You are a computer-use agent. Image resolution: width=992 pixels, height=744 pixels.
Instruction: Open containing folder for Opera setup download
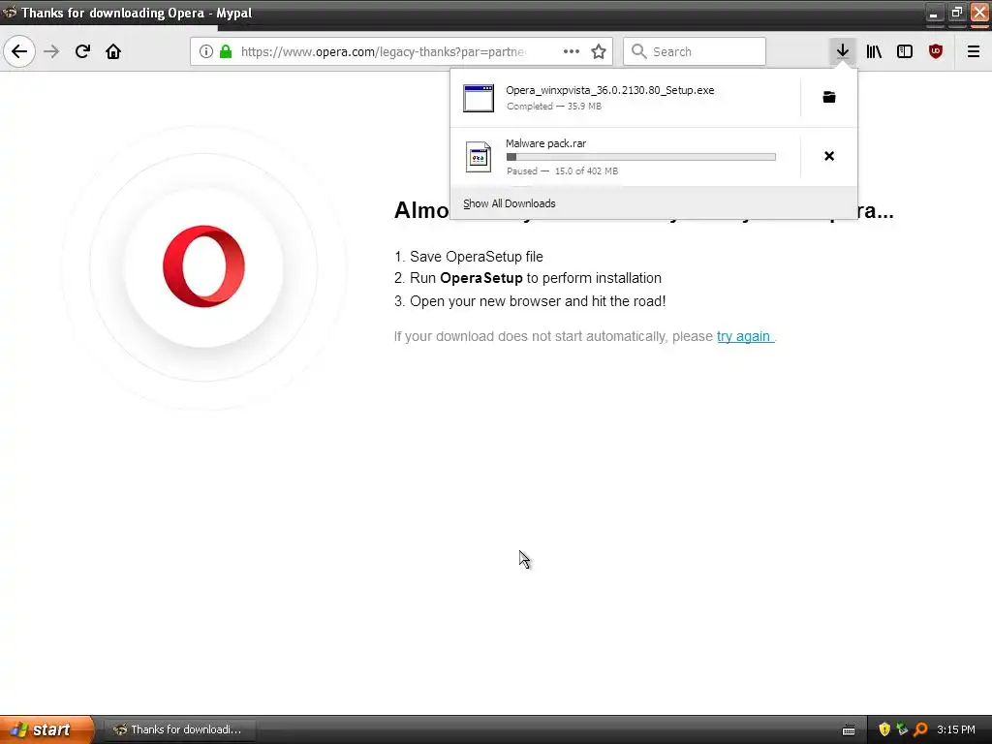point(829,97)
